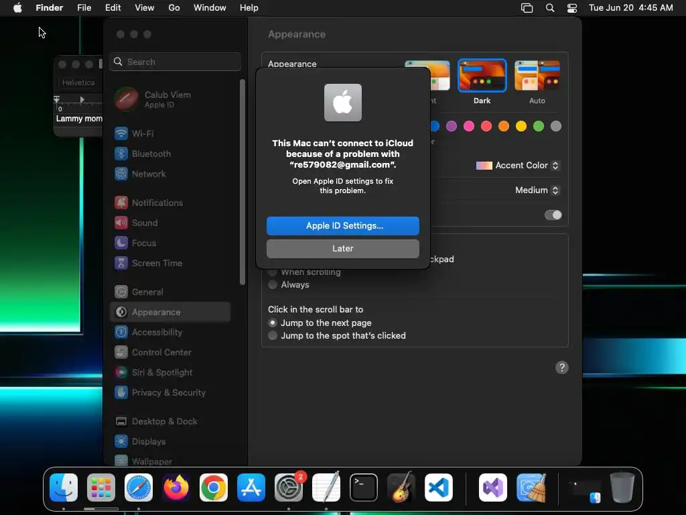Open Trash in the Dock
This screenshot has width=686, height=515.
point(622,488)
